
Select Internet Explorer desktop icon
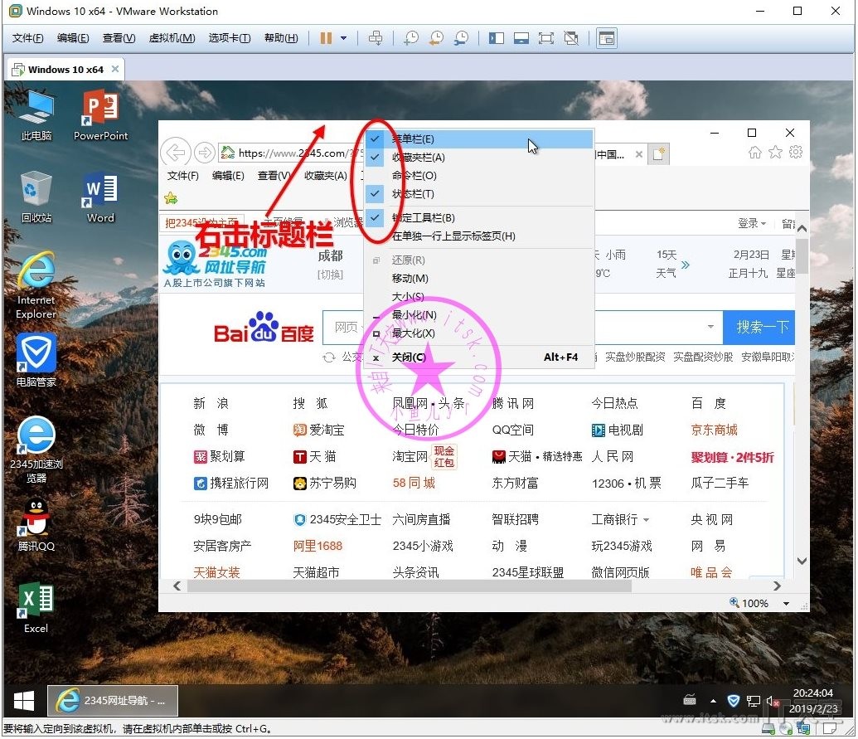pos(36,286)
